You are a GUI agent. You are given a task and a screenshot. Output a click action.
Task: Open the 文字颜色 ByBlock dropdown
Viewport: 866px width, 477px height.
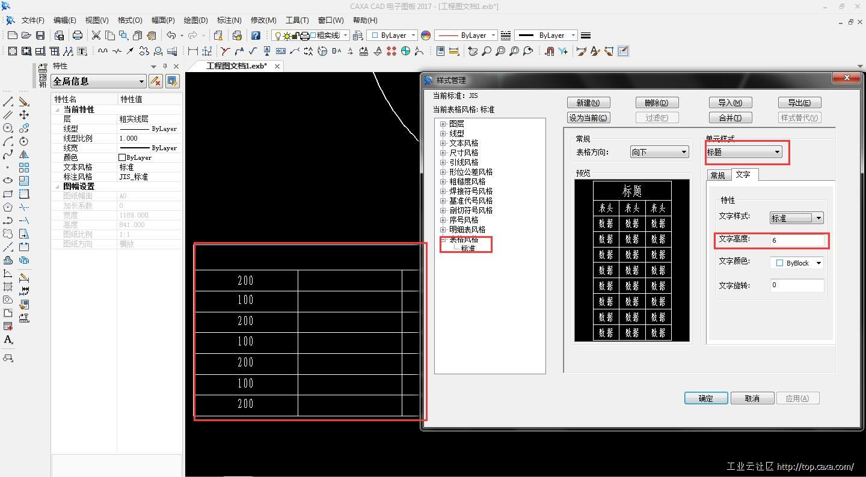coord(818,263)
